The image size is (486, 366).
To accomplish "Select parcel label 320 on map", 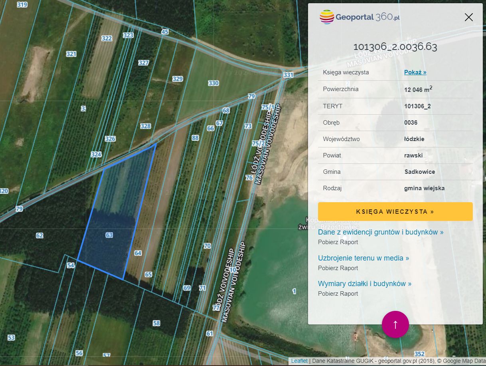I will pyautogui.click(x=4, y=191).
